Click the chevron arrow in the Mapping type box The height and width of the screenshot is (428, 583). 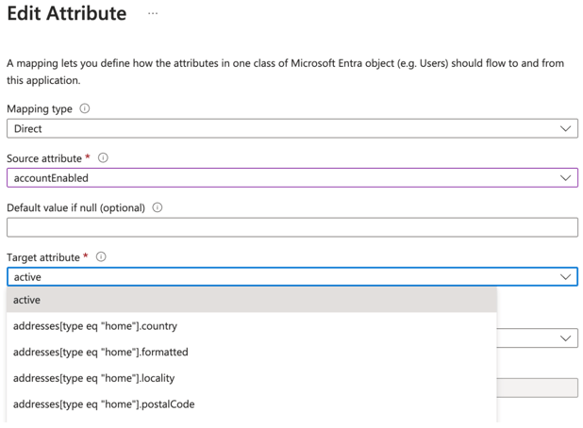(565, 129)
